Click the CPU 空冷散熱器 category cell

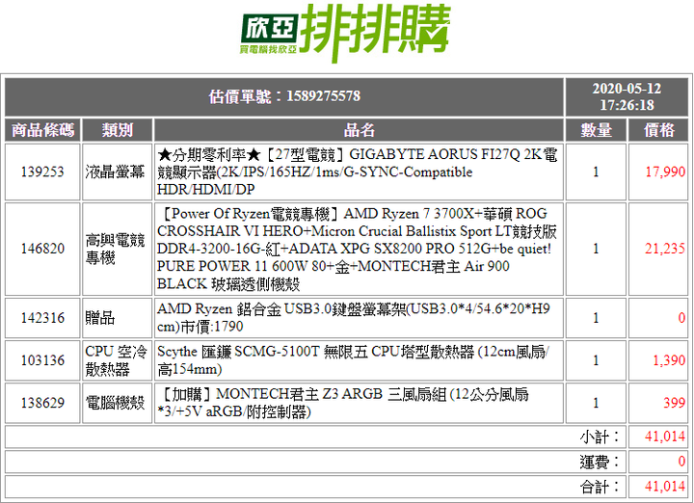tap(118, 360)
